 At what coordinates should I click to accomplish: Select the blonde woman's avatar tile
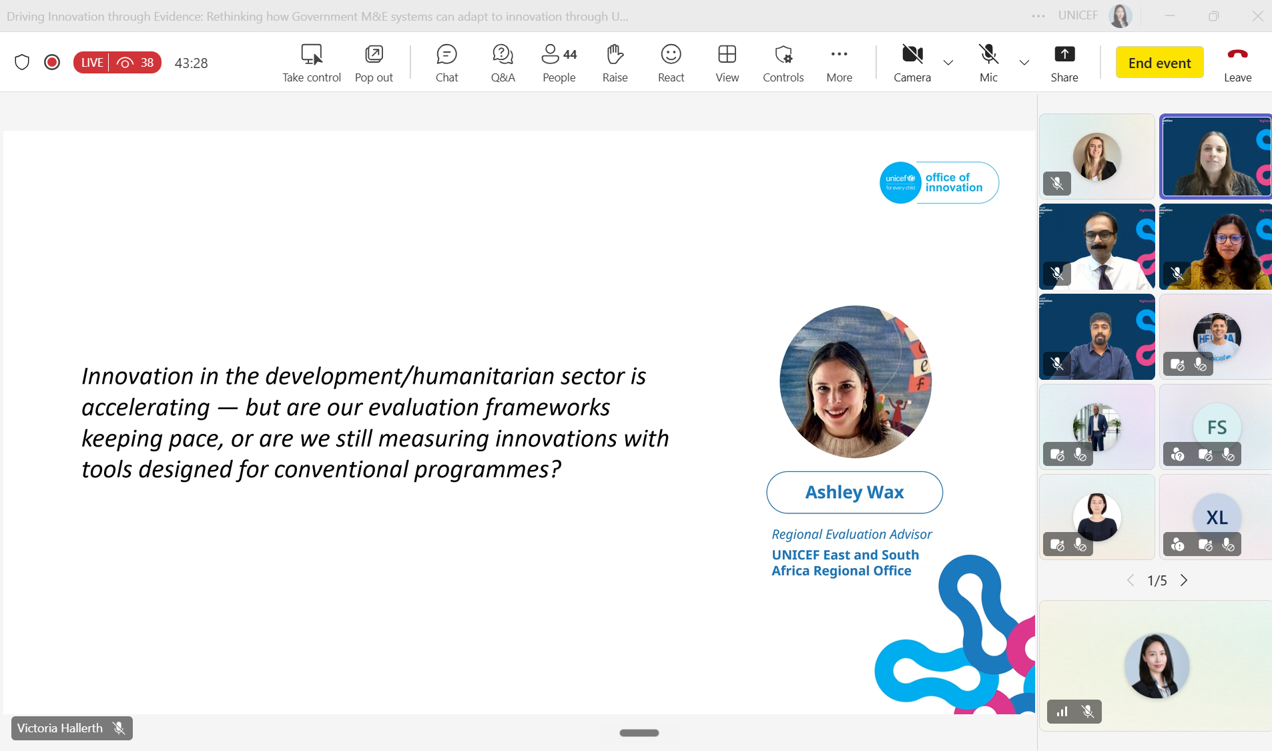(1096, 156)
